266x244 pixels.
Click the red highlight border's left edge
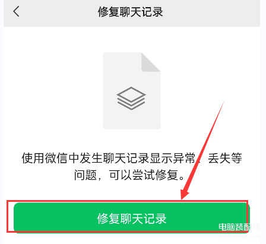click(7, 216)
